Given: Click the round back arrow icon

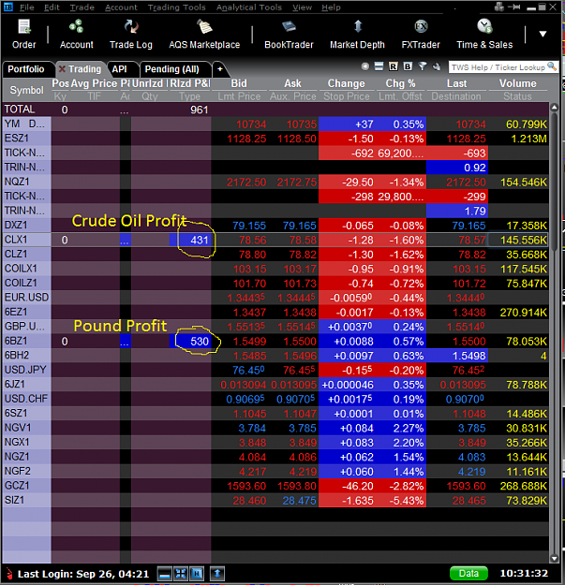Looking at the screenshot, I should 364,66.
